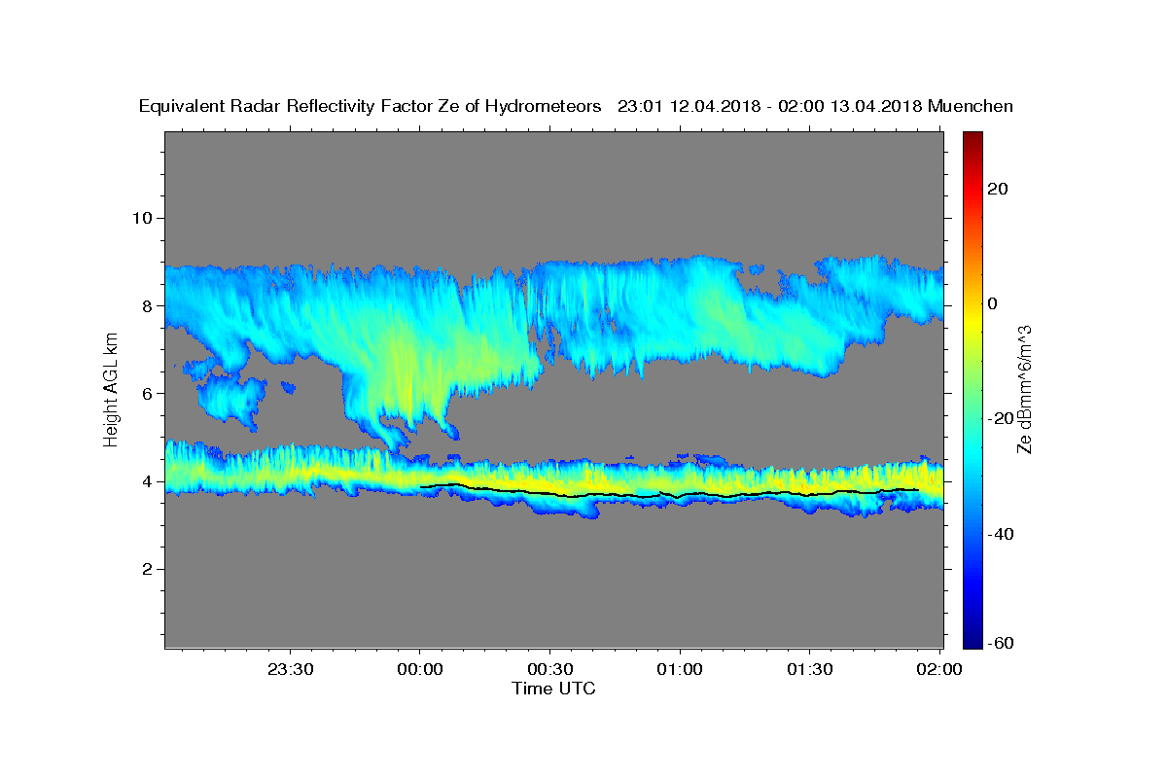1167x778 pixels.
Task: Click the black line tracing the lower cloud layer
Action: click(x=669, y=494)
